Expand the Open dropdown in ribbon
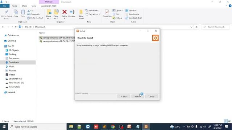Image resolution: width=232 pixels, height=130 pixels. [x=117, y=10]
